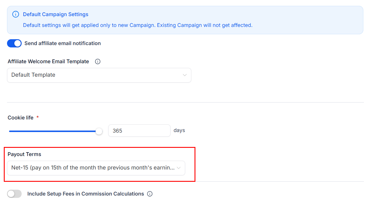This screenshot has width=368, height=209.
Task: Click info icon beside Include Setup Fees
Action: 150,194
